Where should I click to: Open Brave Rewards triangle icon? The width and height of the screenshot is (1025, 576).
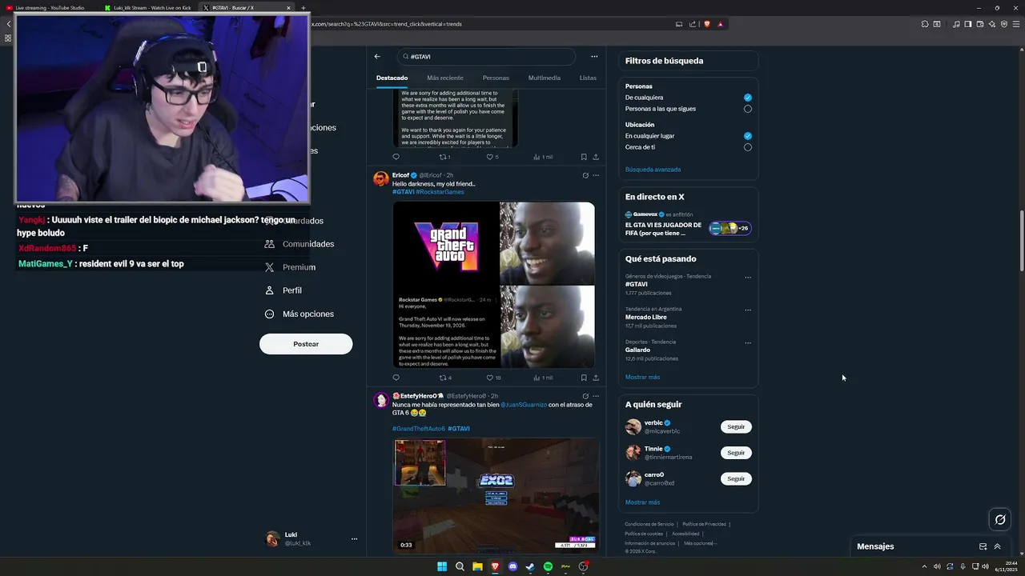pyautogui.click(x=720, y=24)
